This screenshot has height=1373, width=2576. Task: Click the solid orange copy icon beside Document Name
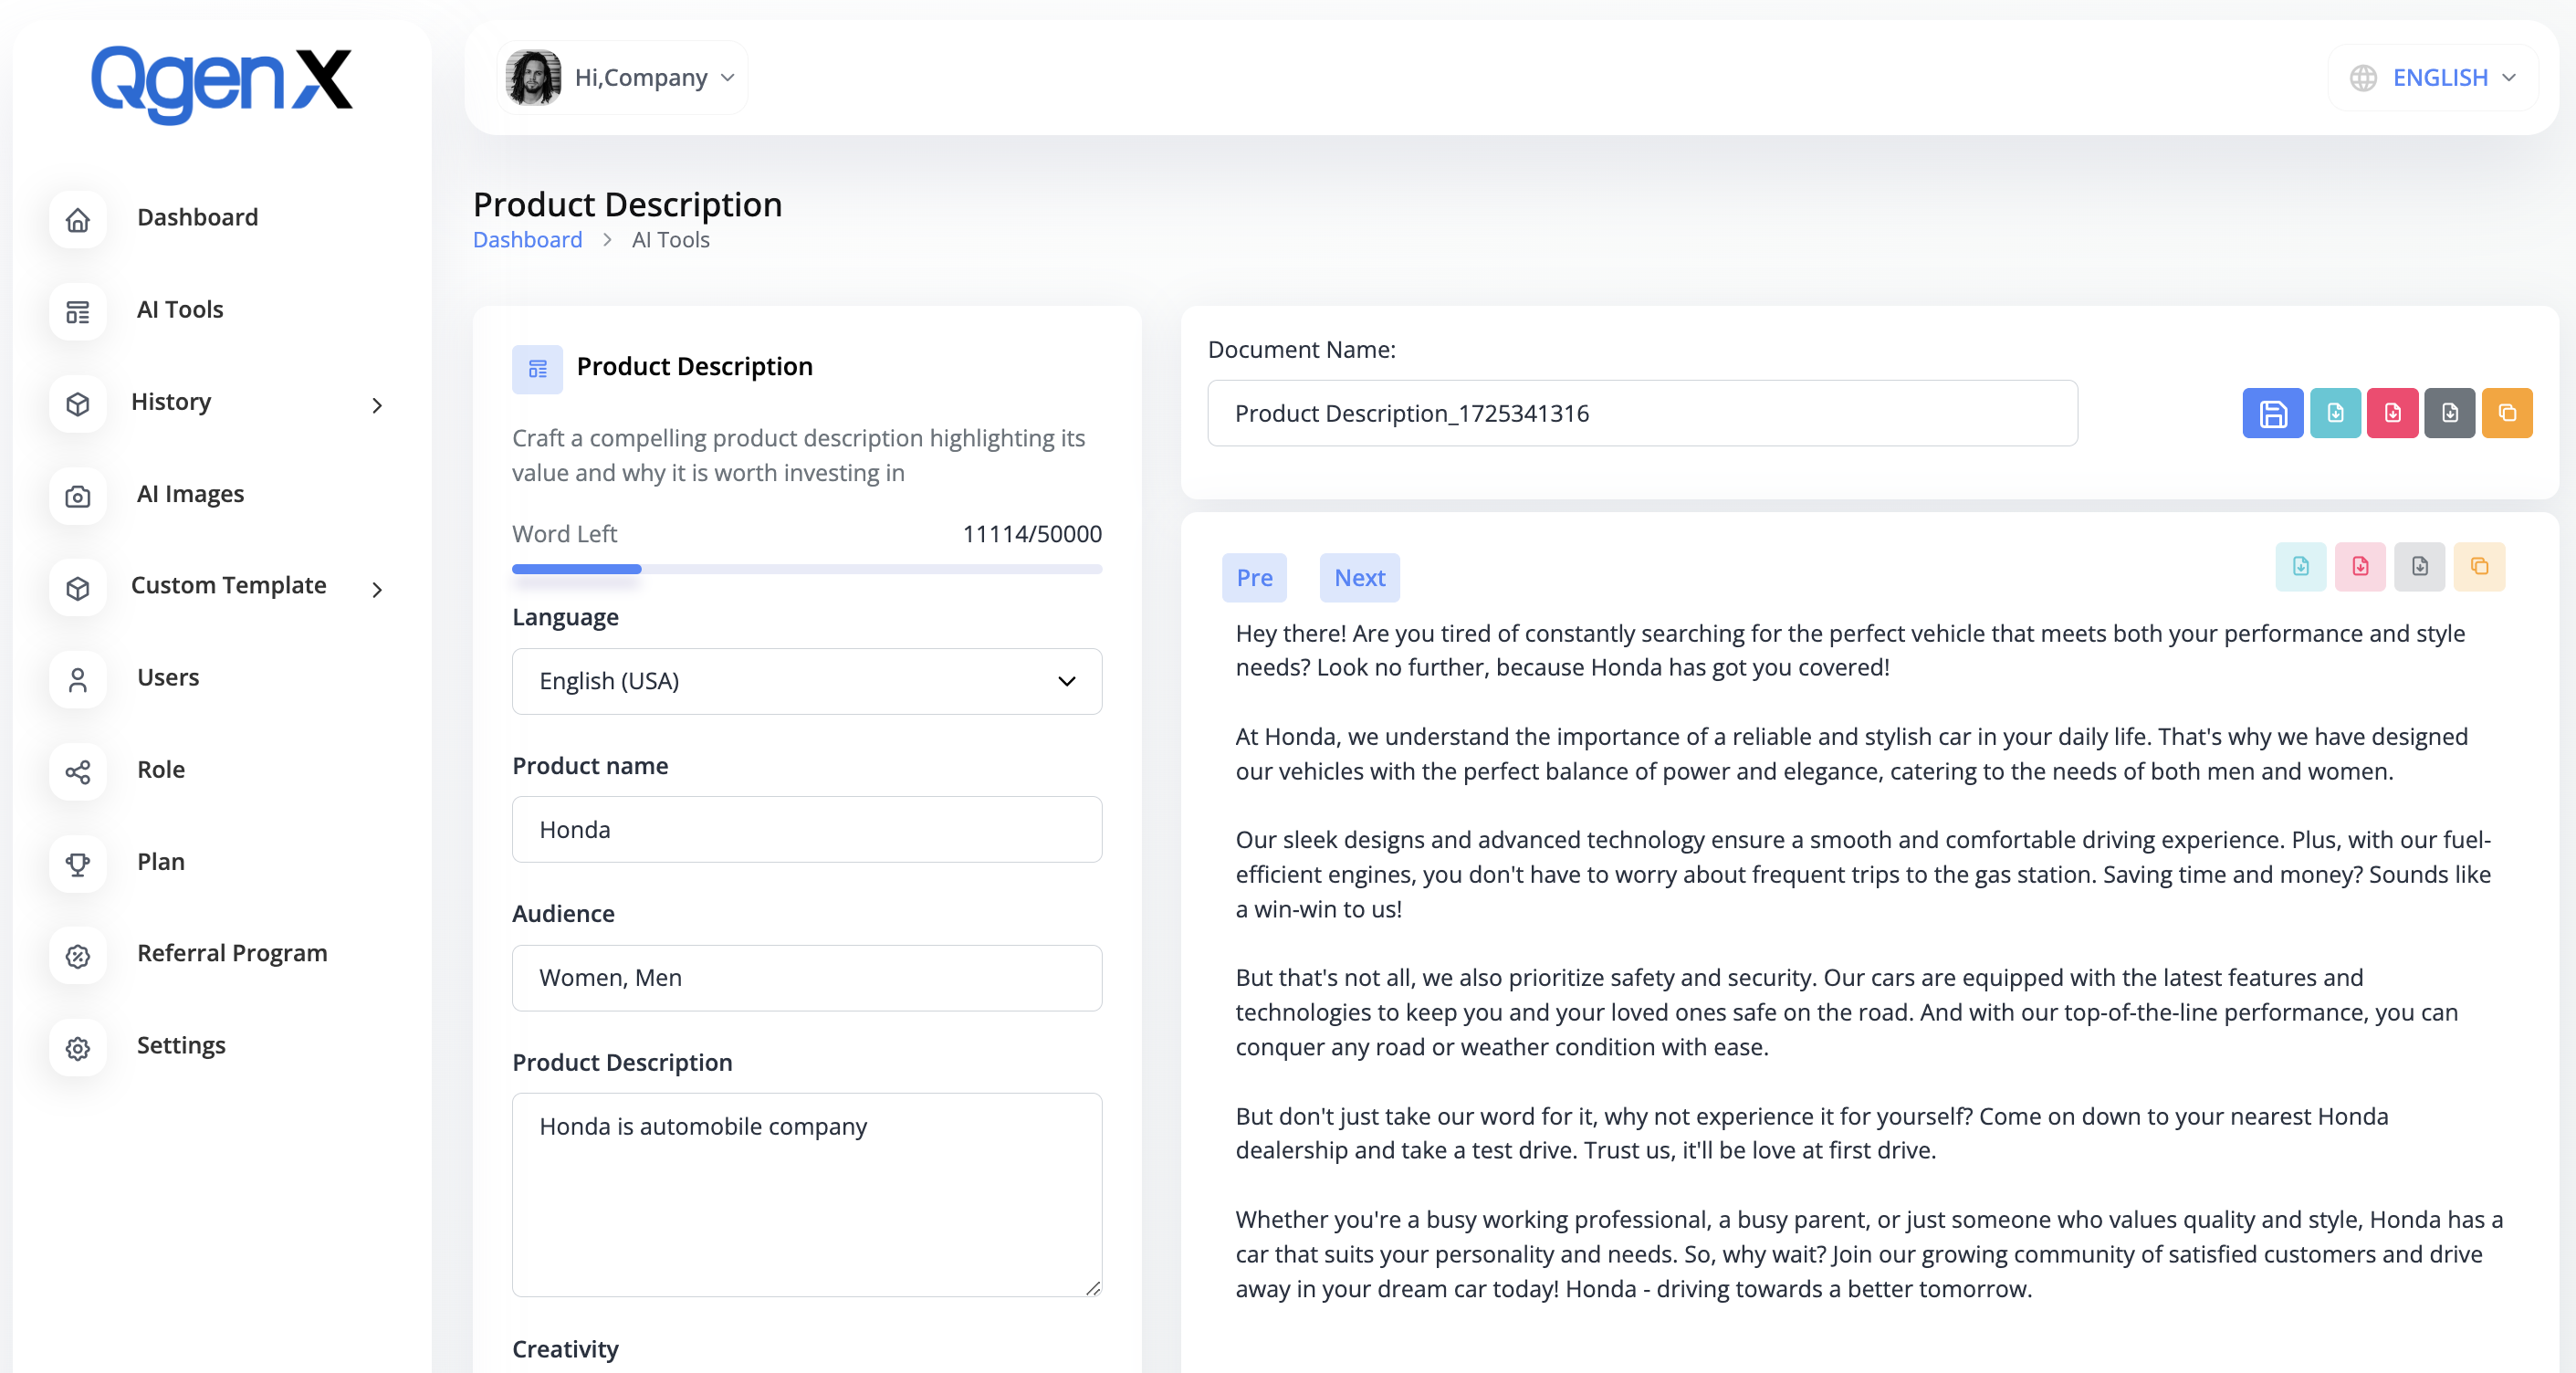tap(2507, 413)
